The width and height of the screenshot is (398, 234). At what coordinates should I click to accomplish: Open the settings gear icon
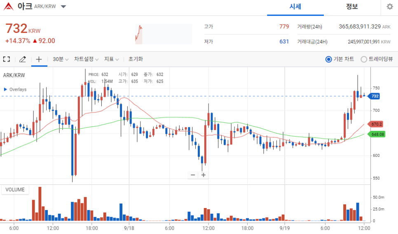pyautogui.click(x=390, y=7)
